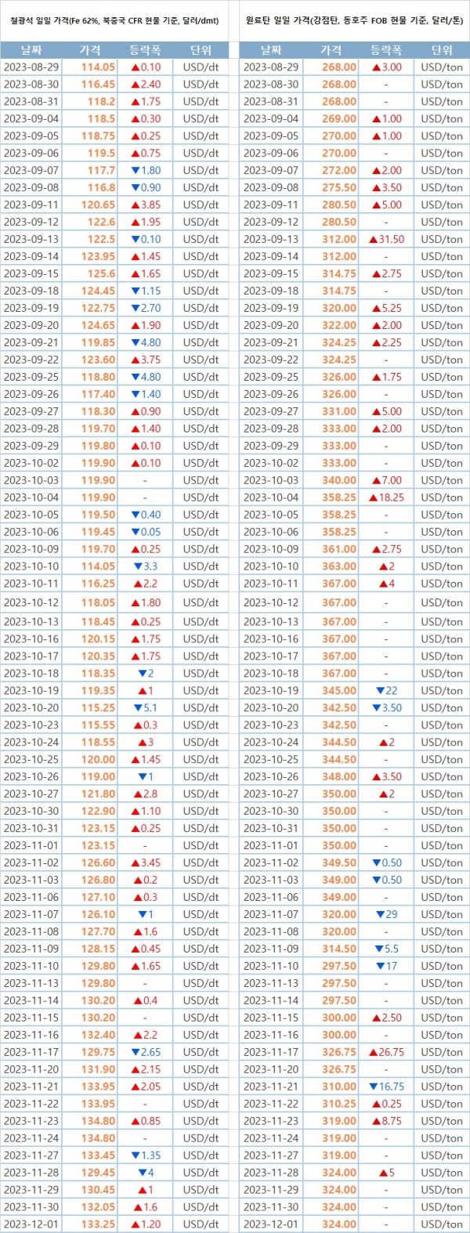
Task: Select the blue down arrow next to 2.65
Action: (x=135, y=1052)
